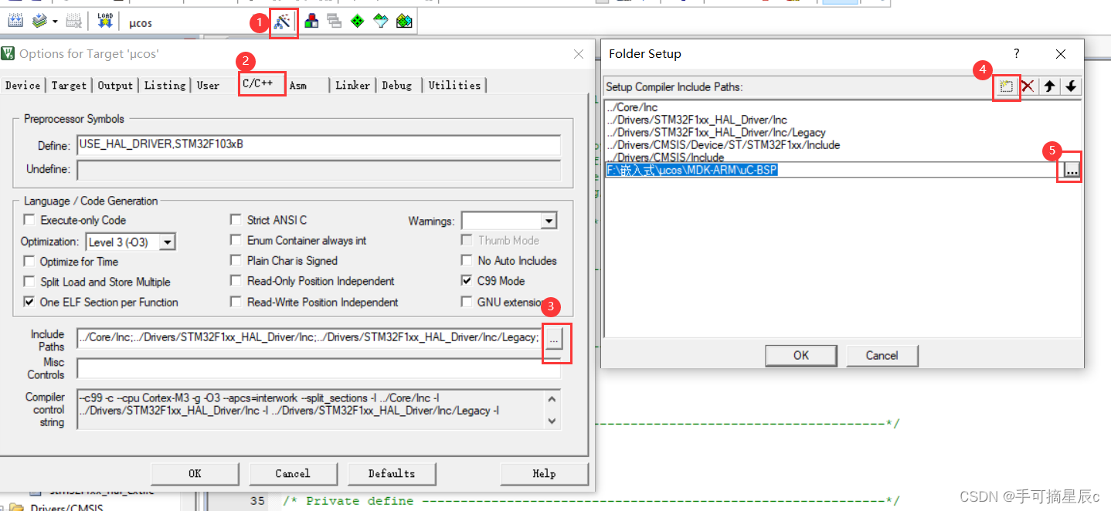
Task: Click the LOAD download to flash icon
Action: point(104,22)
